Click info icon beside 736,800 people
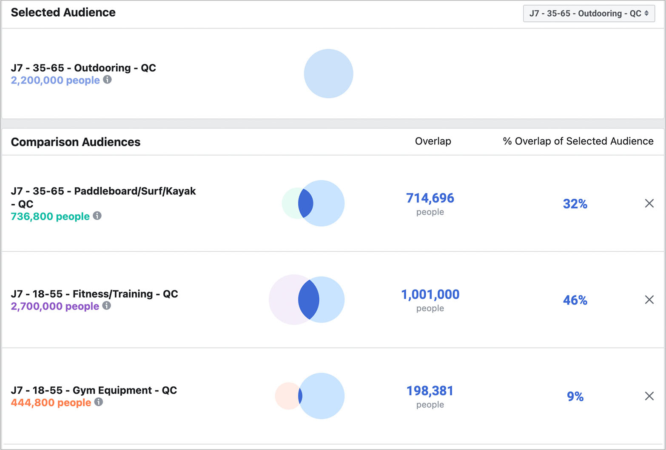This screenshot has width=666, height=450. [x=97, y=216]
